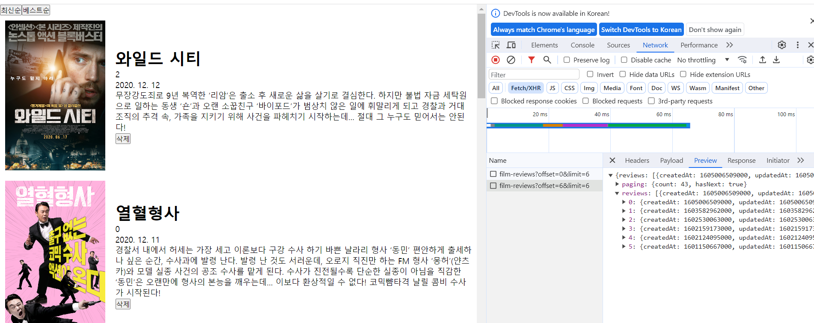Clear the network log
Screen dimensions: 814x323
[x=511, y=60]
